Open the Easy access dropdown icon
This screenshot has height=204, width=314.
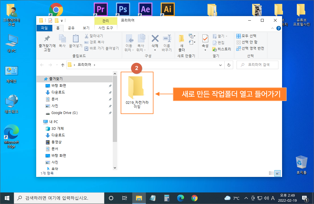point(192,42)
